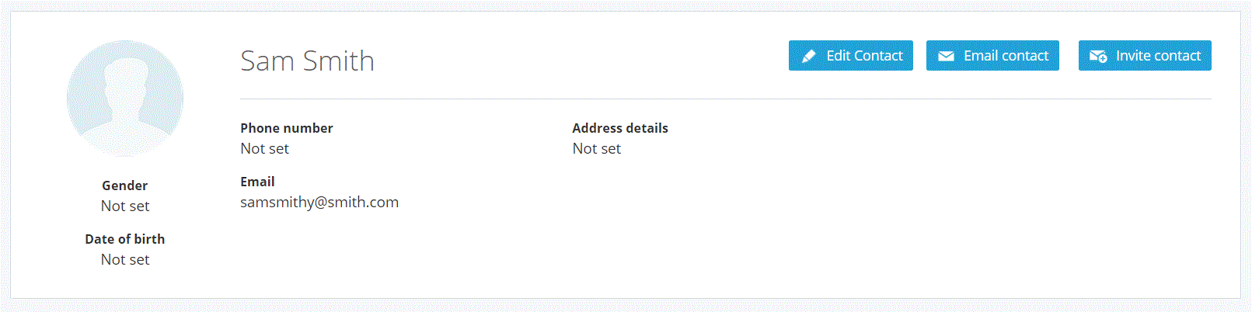Select the Date of birth label
This screenshot has height=312, width=1252.
(x=124, y=239)
